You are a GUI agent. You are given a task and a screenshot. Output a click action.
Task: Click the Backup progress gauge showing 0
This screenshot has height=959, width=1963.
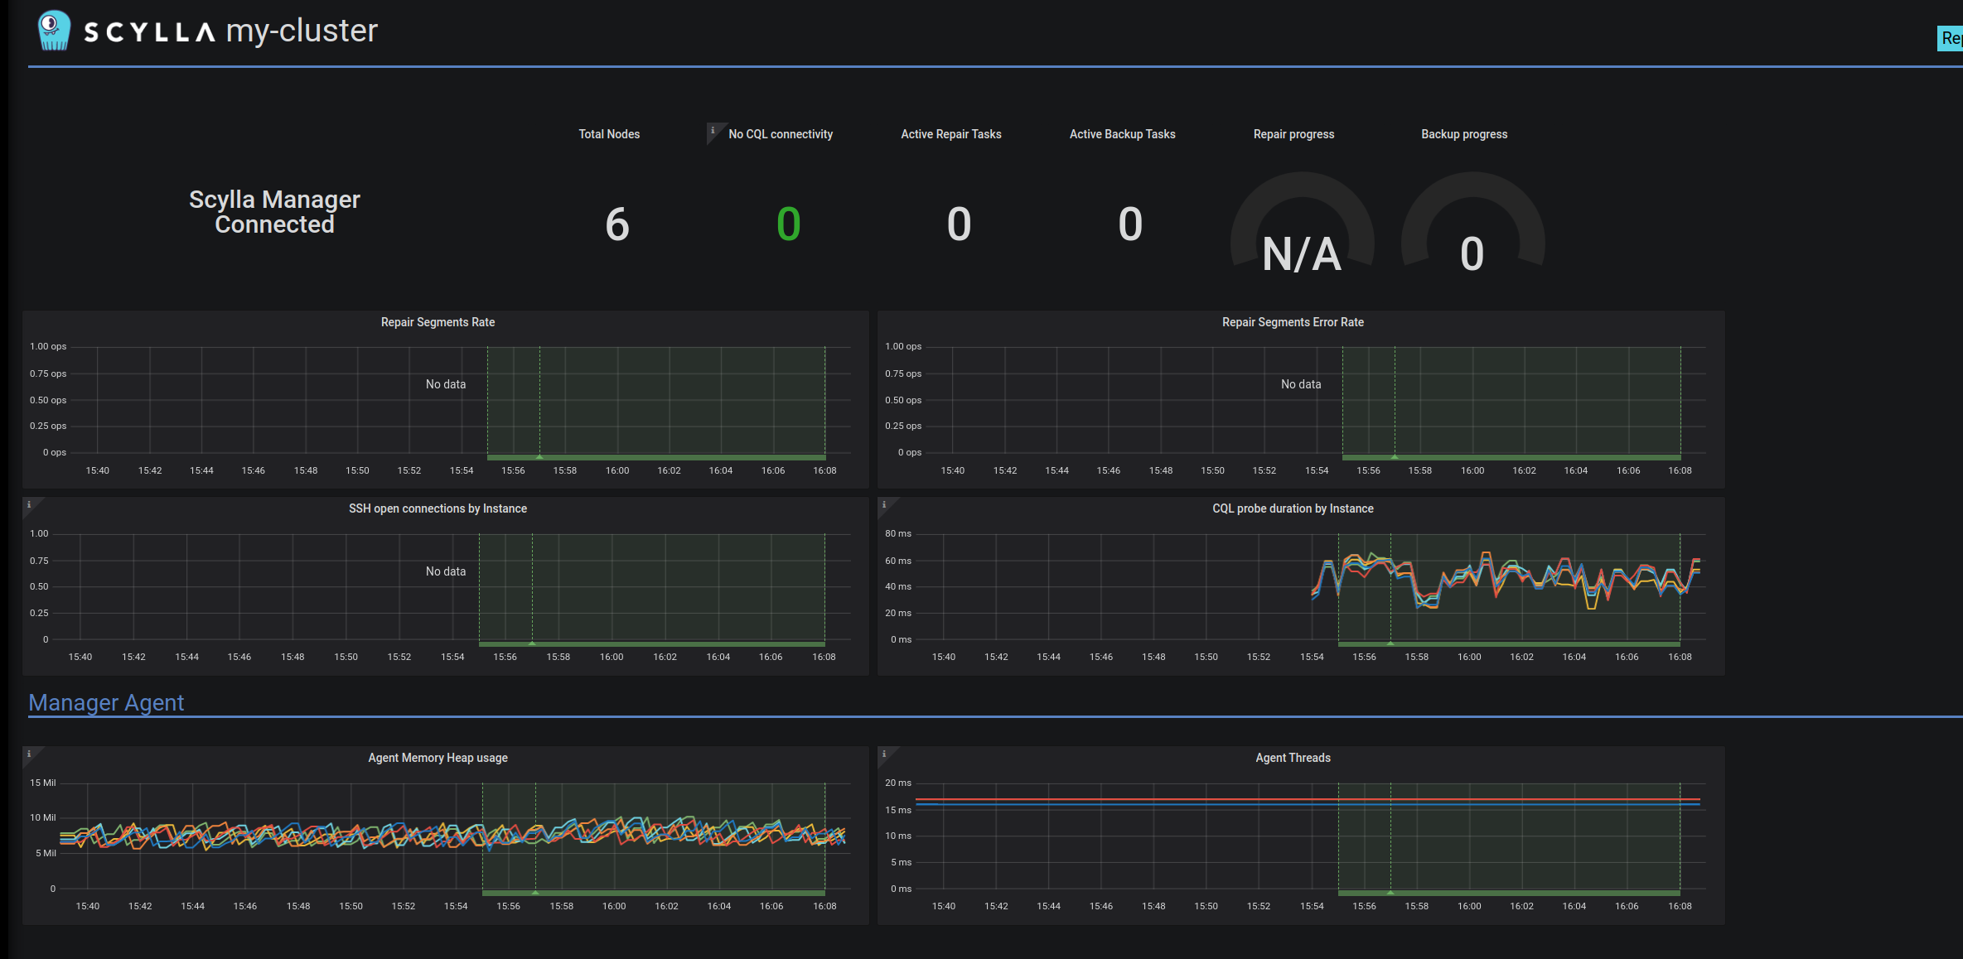click(1472, 254)
